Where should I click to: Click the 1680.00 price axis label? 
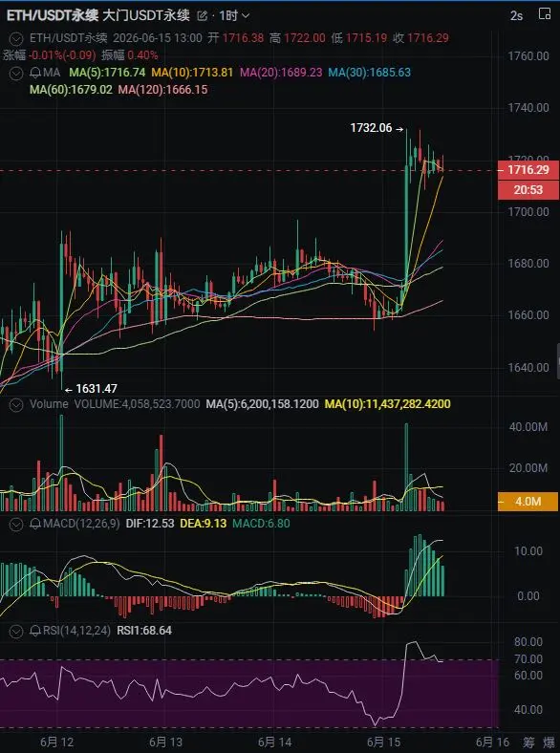click(x=528, y=264)
